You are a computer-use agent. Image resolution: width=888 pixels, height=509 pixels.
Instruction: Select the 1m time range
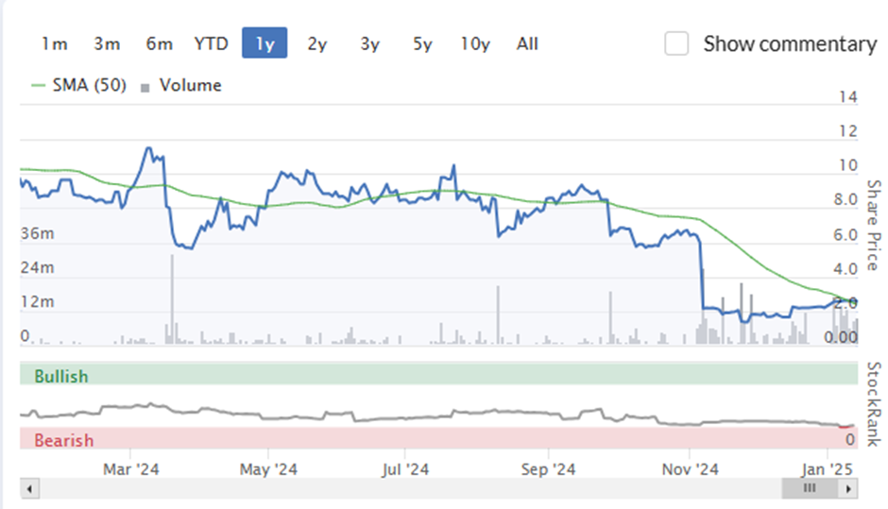tap(55, 43)
